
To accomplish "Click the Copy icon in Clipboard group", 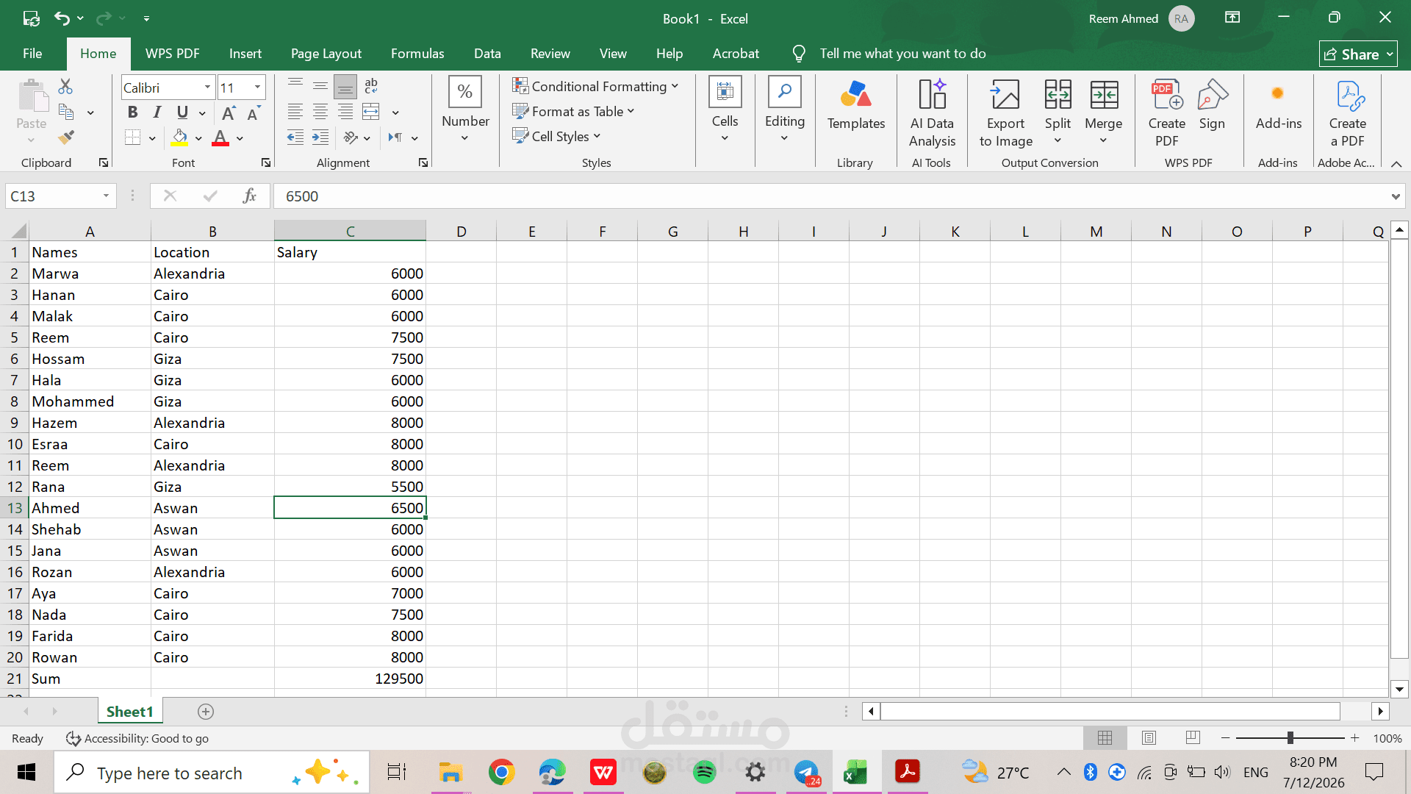I will (66, 112).
